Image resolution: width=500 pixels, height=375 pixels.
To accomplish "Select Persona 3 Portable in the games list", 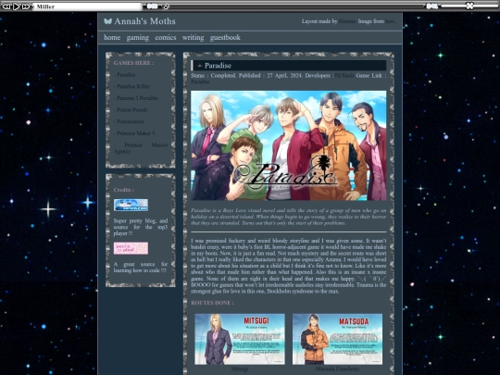I will [136, 98].
